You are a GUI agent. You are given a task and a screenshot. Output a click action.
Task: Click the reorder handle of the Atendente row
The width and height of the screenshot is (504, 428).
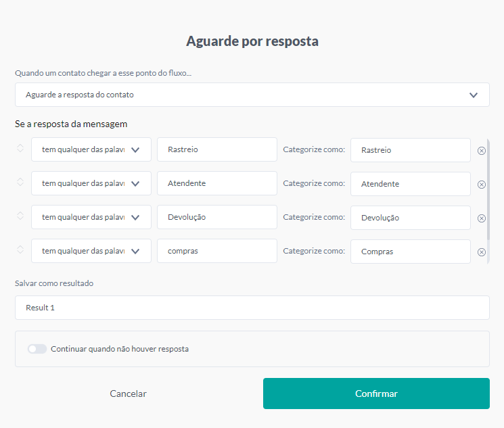coord(20,182)
